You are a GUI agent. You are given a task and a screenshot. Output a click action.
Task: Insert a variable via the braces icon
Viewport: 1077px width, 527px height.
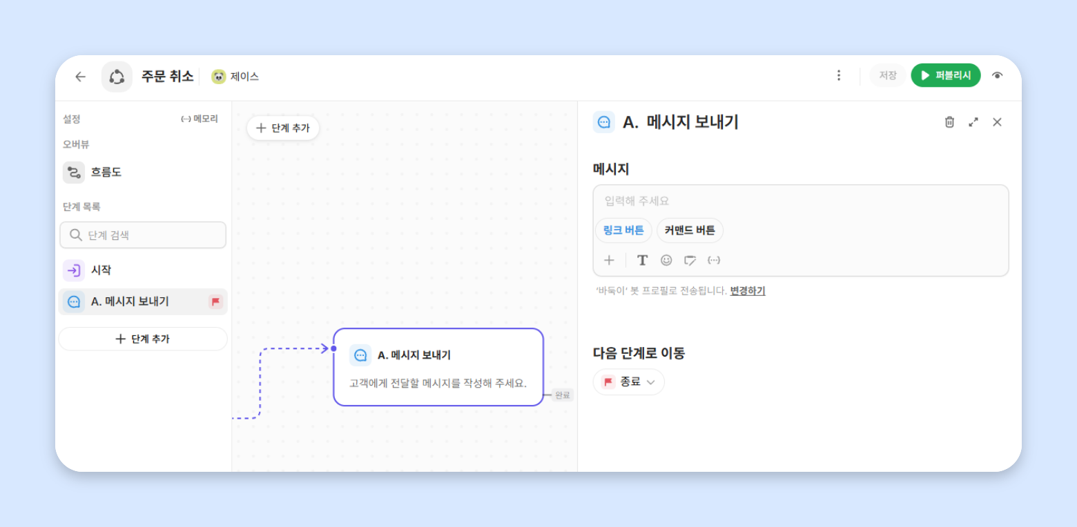coord(714,260)
